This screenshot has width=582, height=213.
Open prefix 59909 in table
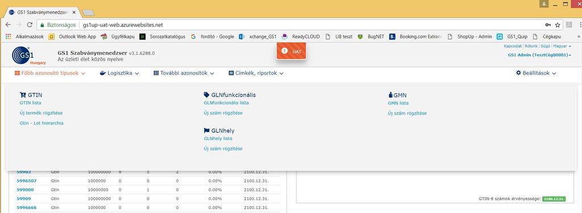pyautogui.click(x=24, y=199)
